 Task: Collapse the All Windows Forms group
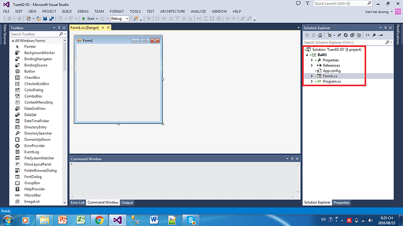[13, 41]
